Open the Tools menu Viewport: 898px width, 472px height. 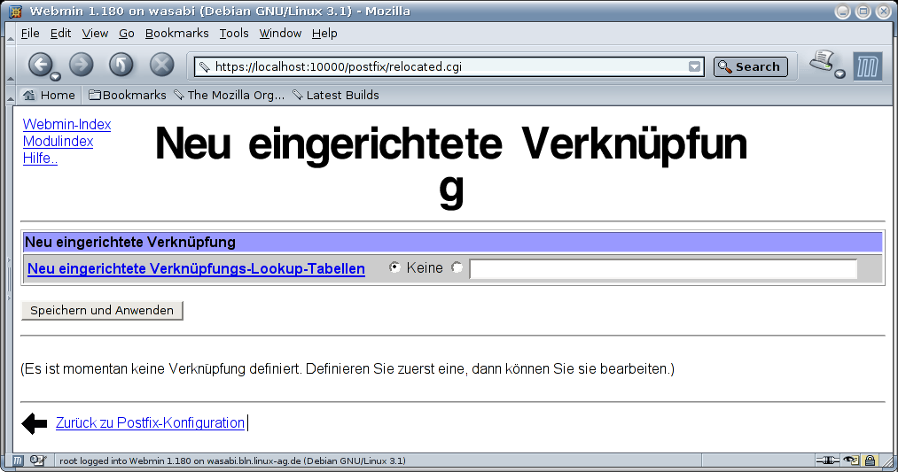pyautogui.click(x=234, y=33)
